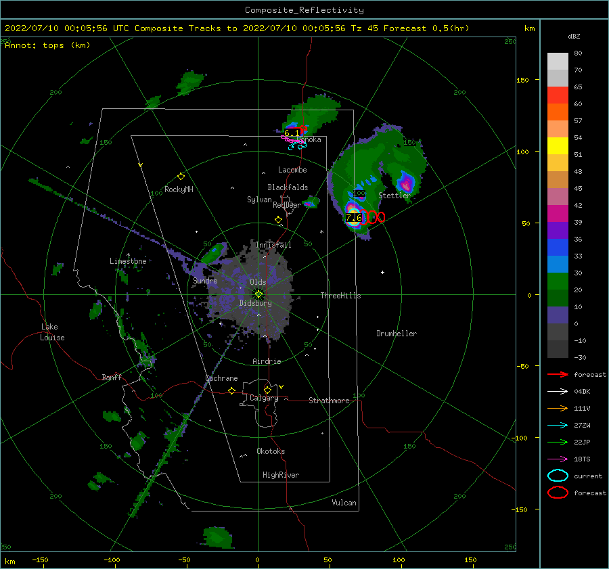Click the red forecast arrow in legend
The height and width of the screenshot is (569, 609).
558,374
